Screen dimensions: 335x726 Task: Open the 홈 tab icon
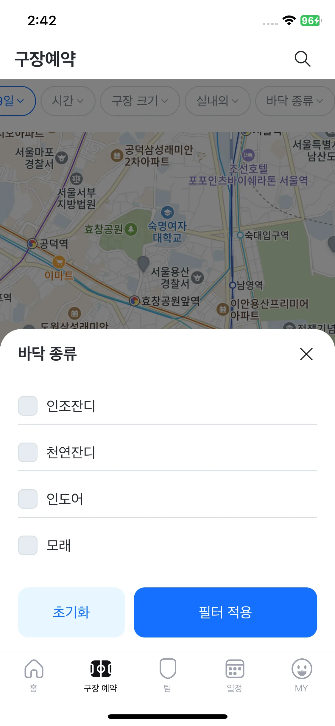tap(34, 668)
